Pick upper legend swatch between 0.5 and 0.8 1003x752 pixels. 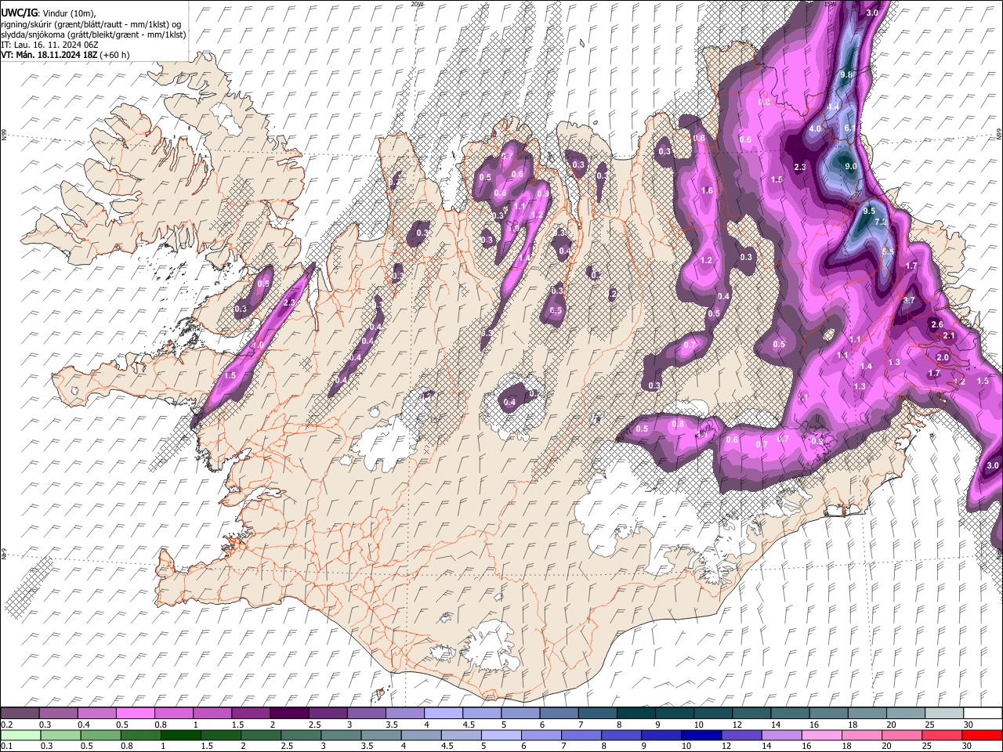pos(136,713)
